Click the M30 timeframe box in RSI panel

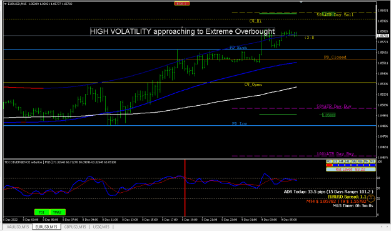(x=354, y=161)
